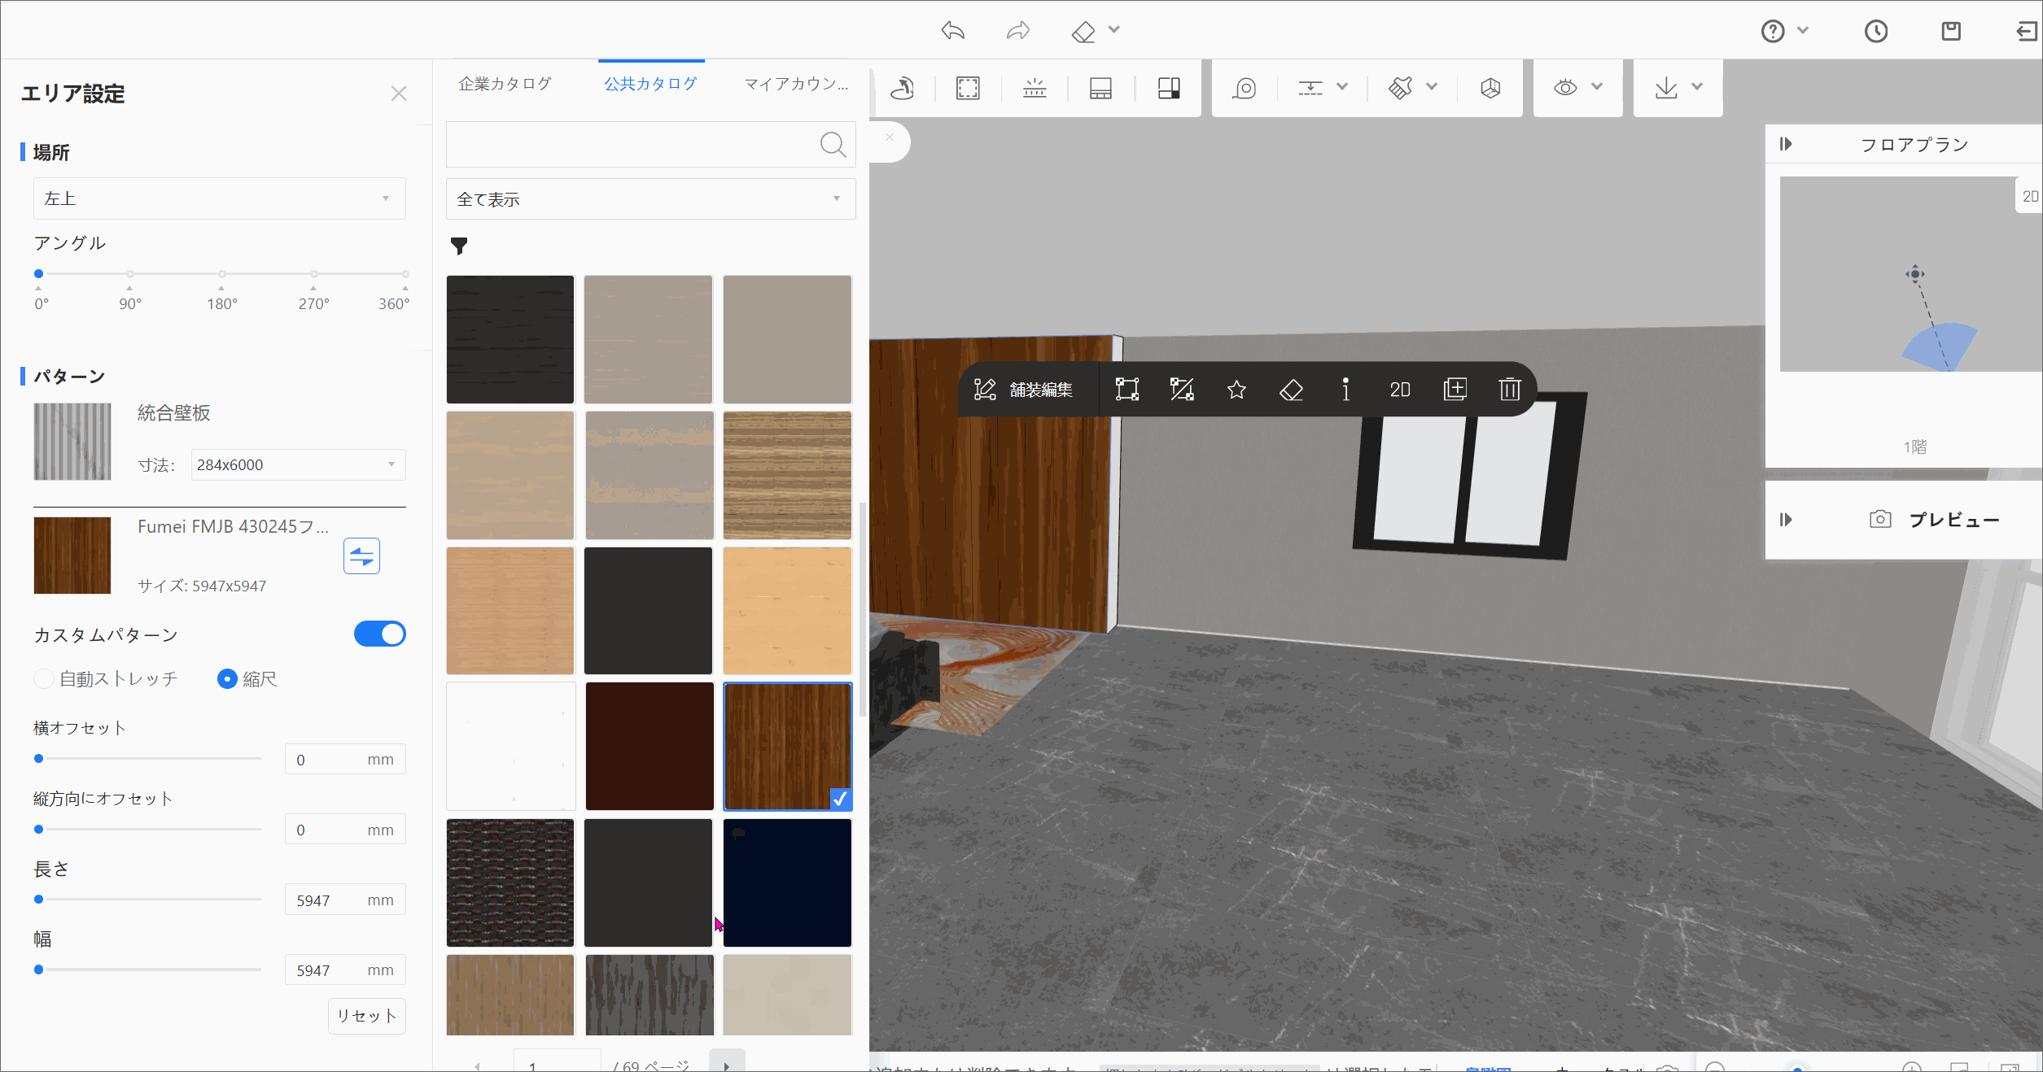The height and width of the screenshot is (1072, 2043).
Task: Switch to 2D in floating toolbar
Action: pos(1400,390)
